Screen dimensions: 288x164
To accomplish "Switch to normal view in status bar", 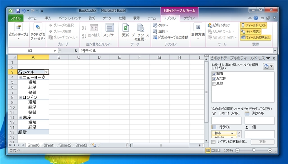I will (x=208, y=150).
